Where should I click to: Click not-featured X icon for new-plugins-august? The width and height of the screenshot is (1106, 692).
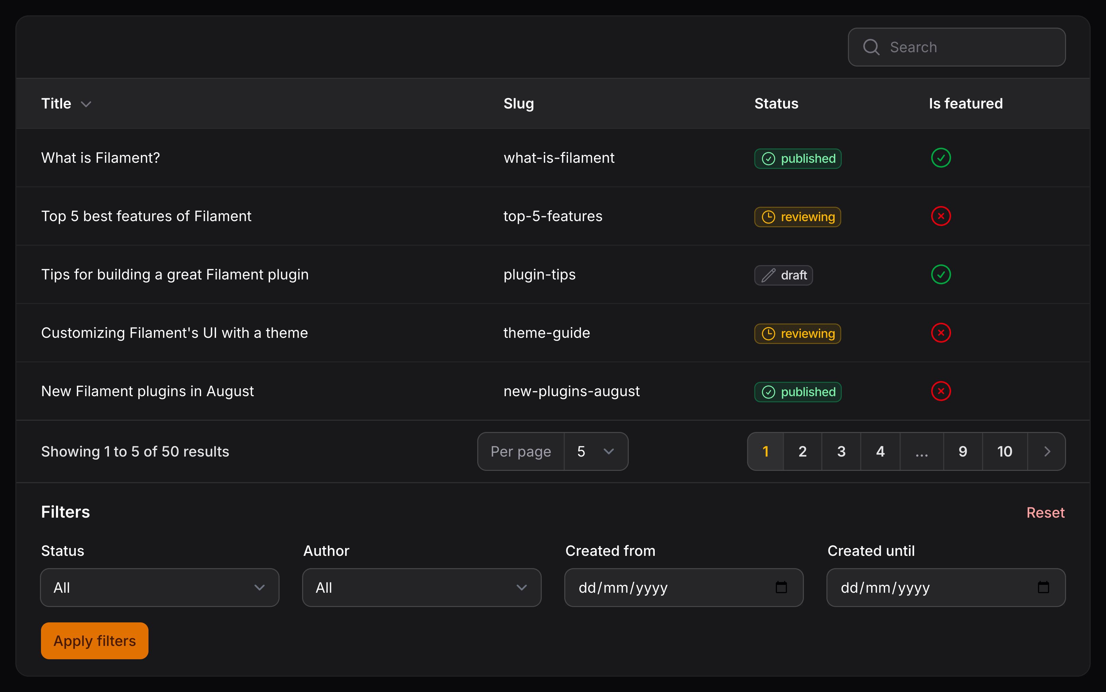pyautogui.click(x=941, y=391)
